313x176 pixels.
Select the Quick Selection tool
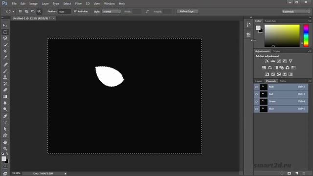click(5, 44)
